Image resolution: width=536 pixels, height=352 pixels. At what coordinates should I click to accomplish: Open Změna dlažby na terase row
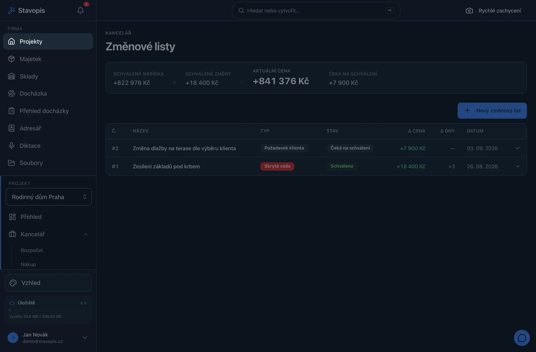click(x=316, y=148)
